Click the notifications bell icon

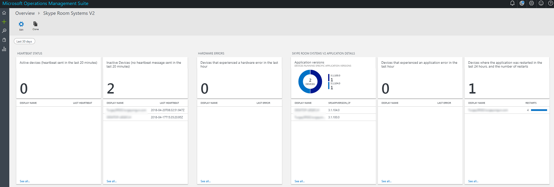[x=512, y=3]
